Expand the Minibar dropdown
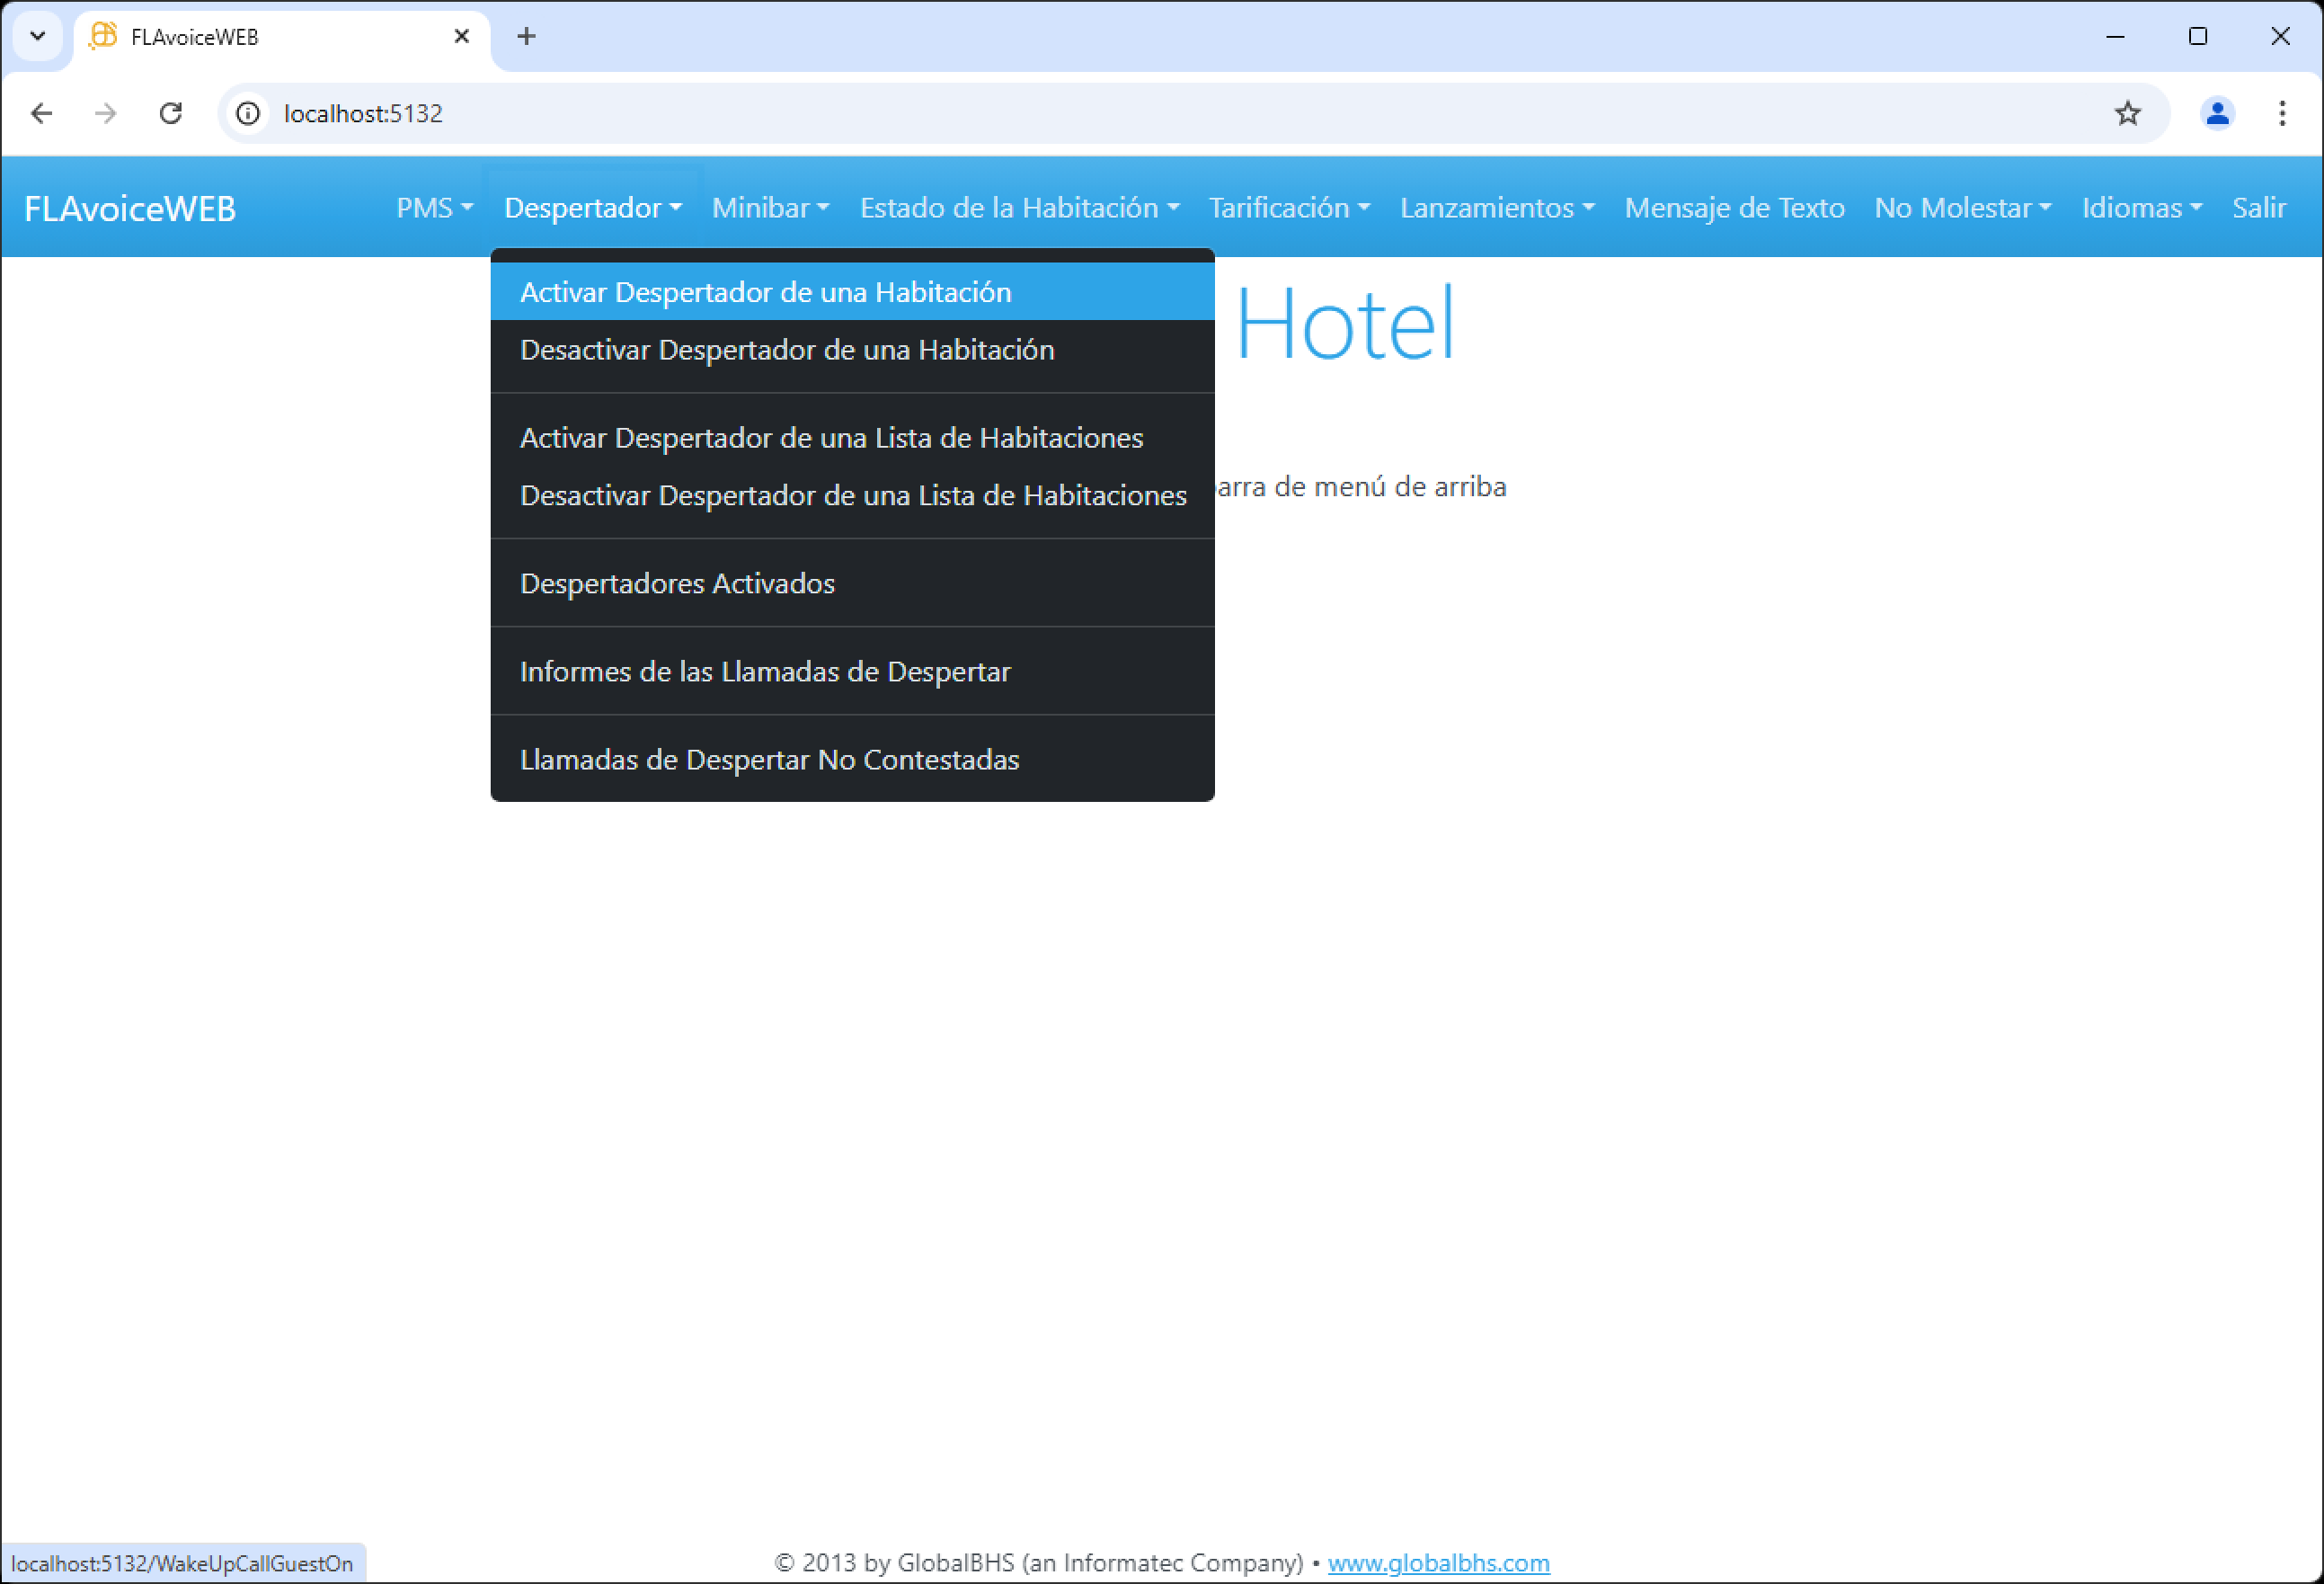2324x1584 pixels. point(770,207)
